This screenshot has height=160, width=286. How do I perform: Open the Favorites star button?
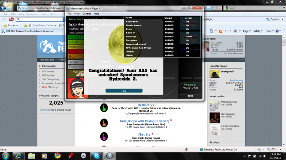(x=11, y=25)
